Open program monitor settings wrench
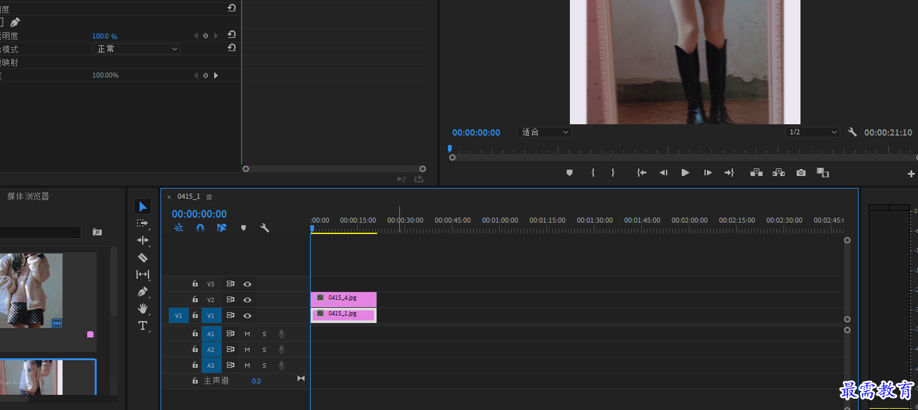This screenshot has height=410, width=918. [x=852, y=132]
